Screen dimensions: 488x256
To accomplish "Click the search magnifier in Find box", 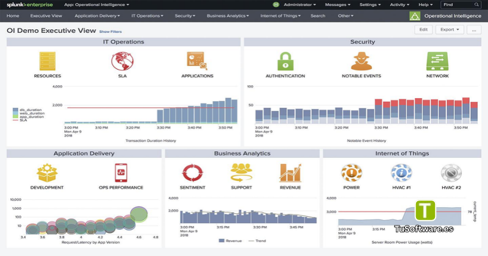I will [x=476, y=5].
